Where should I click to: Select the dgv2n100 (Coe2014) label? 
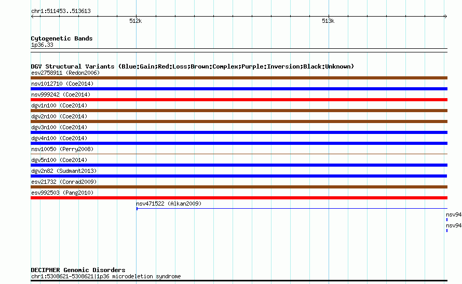59,116
